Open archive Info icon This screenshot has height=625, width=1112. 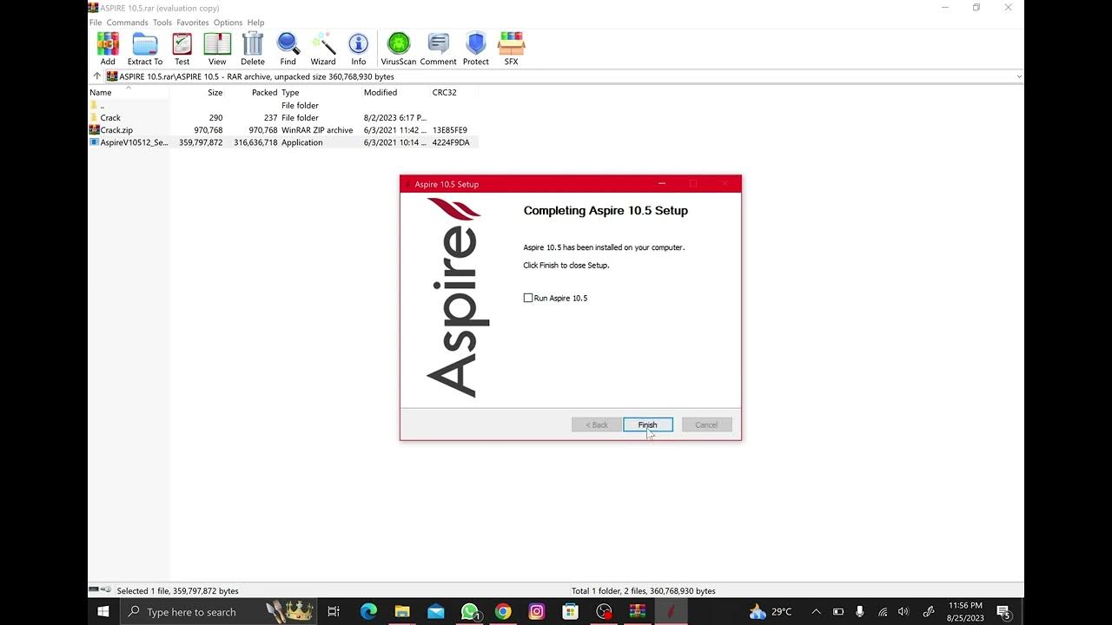[x=359, y=49]
